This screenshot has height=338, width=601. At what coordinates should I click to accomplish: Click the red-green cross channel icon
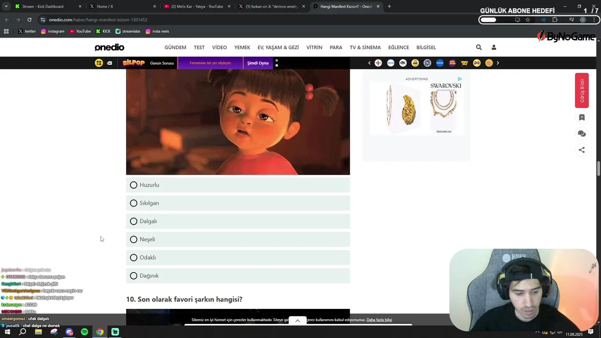[378, 63]
